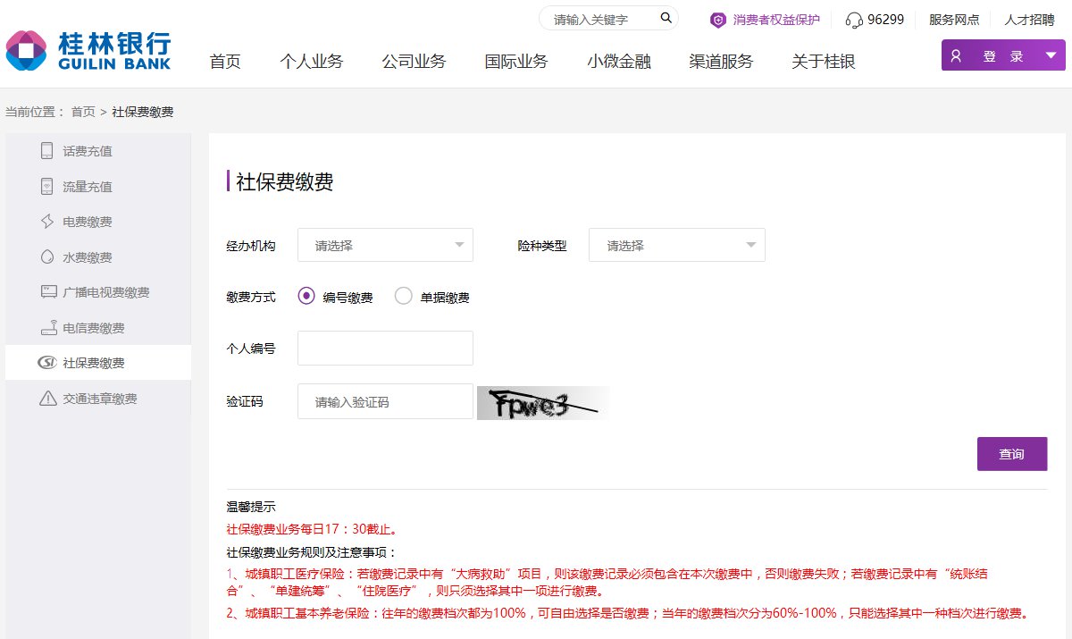Click the Guilin Bank logo

(x=88, y=50)
